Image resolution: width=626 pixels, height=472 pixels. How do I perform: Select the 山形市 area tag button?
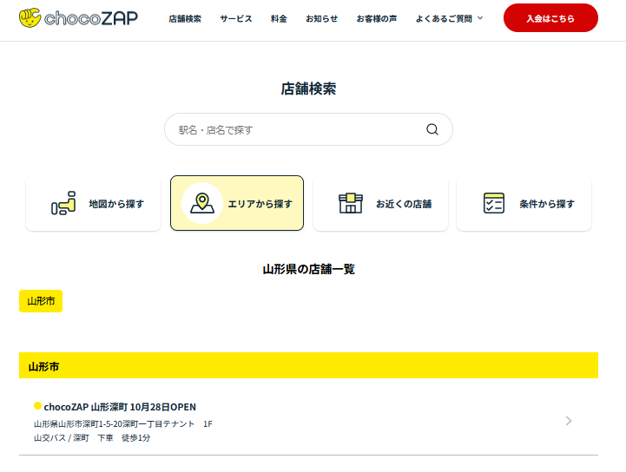pyautogui.click(x=41, y=301)
